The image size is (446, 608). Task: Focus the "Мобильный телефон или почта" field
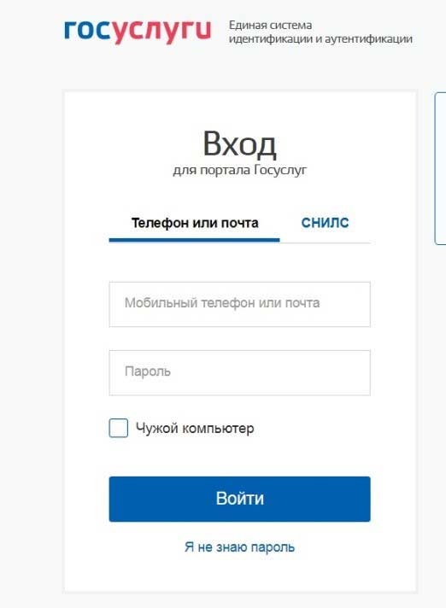(240, 304)
